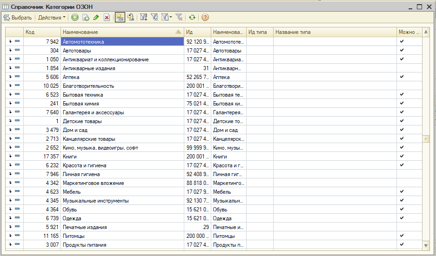The height and width of the screenshot is (256, 436).
Task: Click the blue item icon of the Обувь row
Action: 17,209
